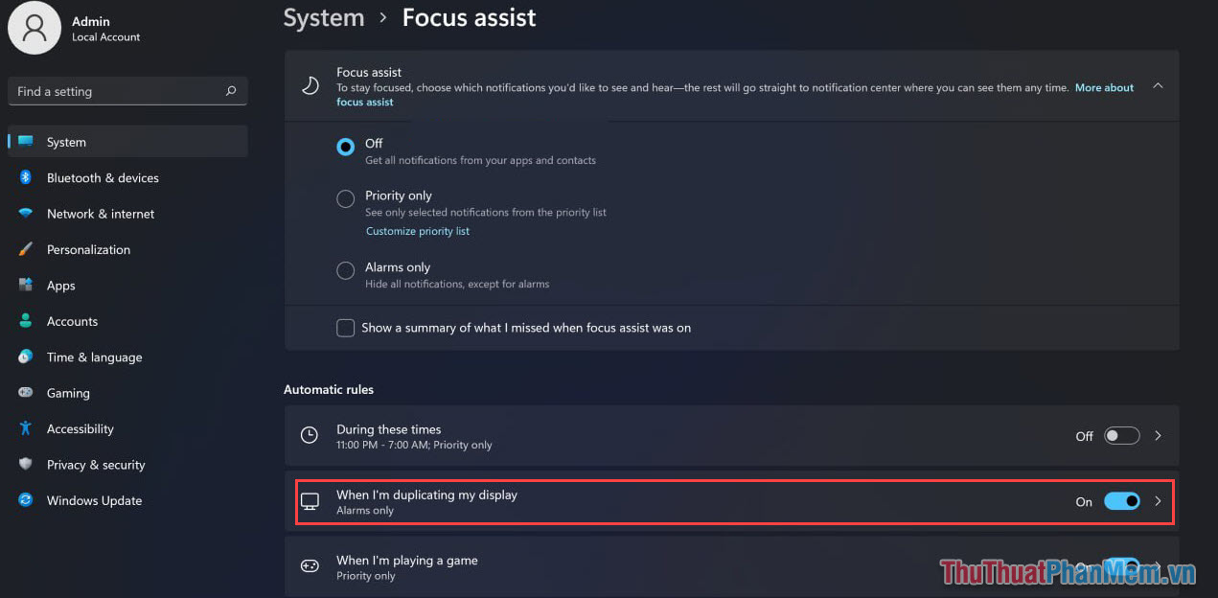Click the Find a setting search box

coord(115,92)
